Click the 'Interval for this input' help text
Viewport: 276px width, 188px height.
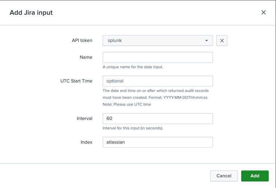(133, 128)
